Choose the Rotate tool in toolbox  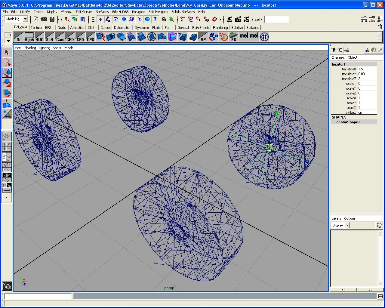coord(7,83)
